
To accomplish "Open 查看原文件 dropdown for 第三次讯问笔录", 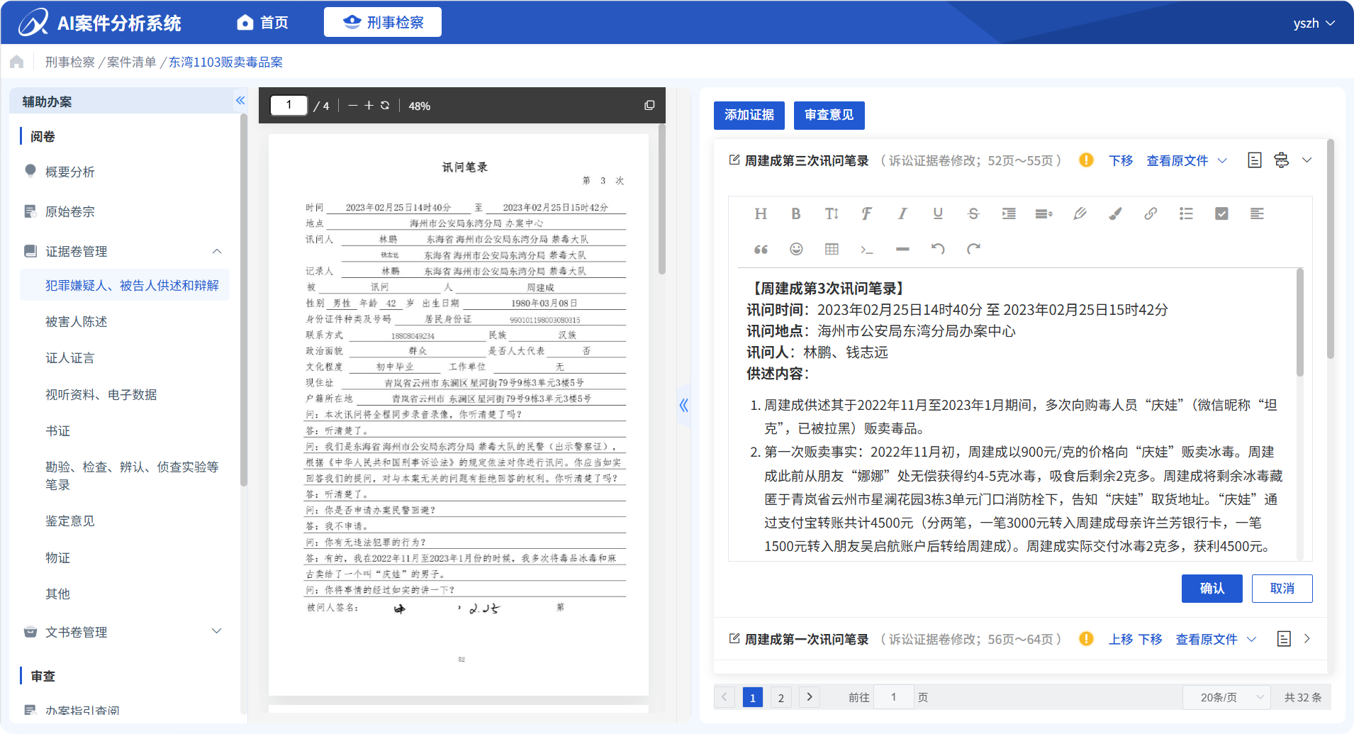I will point(1186,161).
